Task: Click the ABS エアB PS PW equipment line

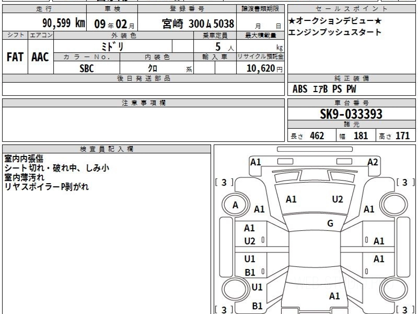Action: [x=324, y=89]
